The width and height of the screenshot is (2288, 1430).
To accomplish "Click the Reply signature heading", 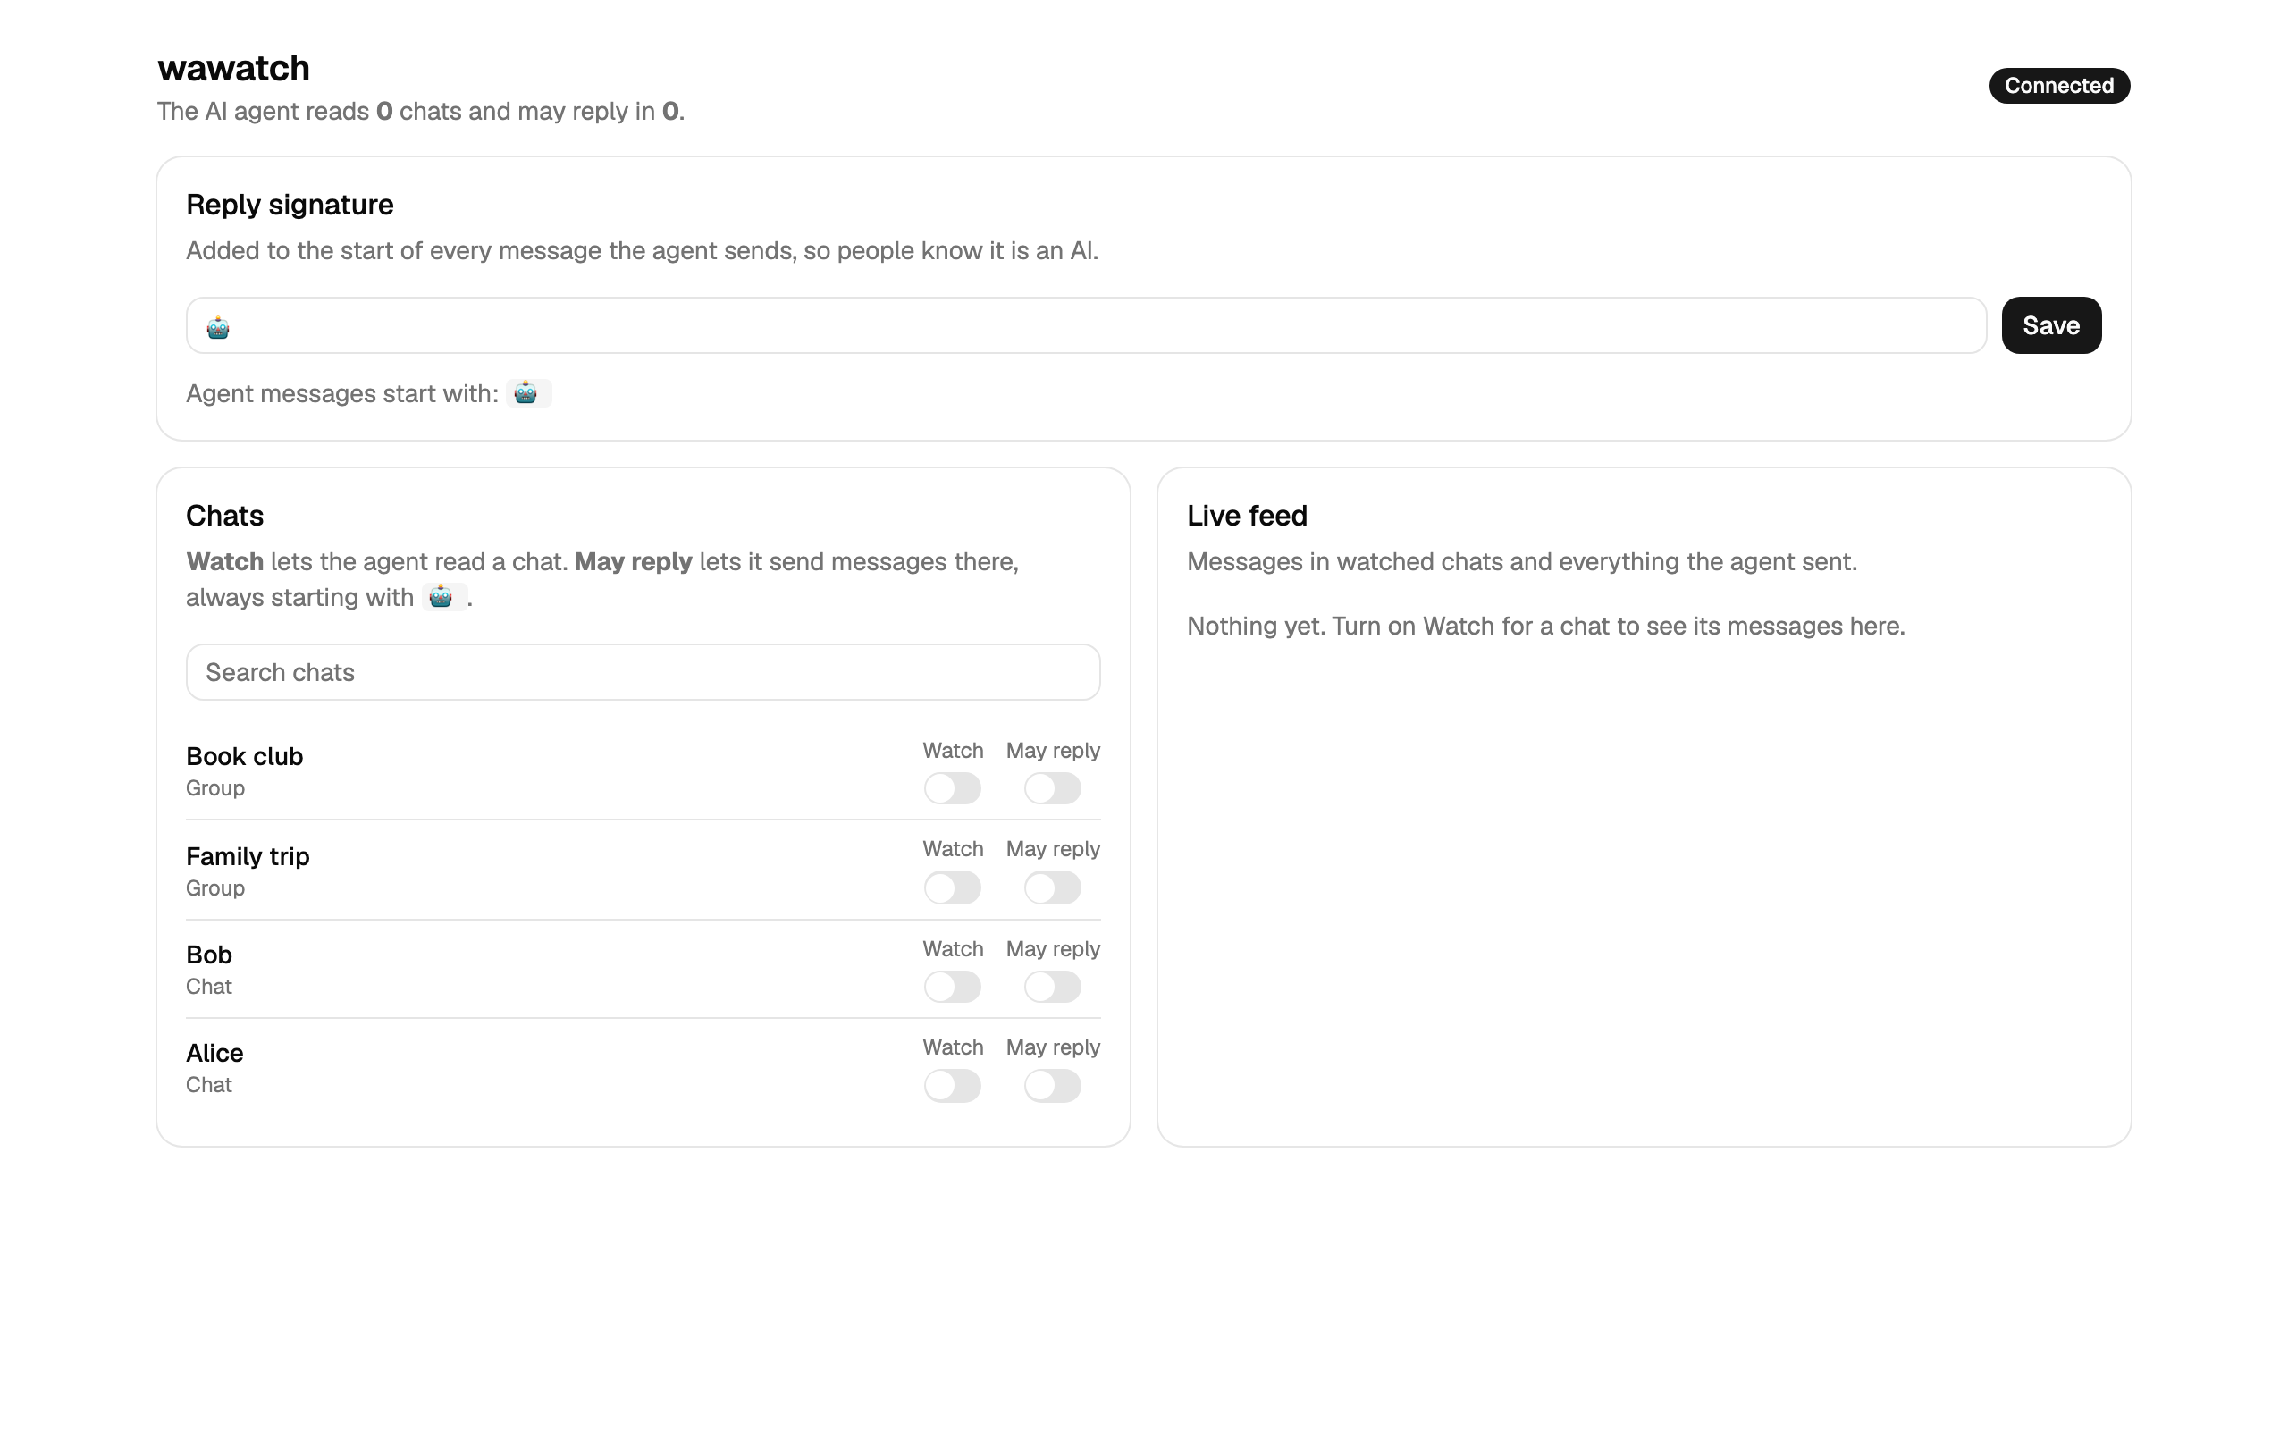I will click(290, 205).
